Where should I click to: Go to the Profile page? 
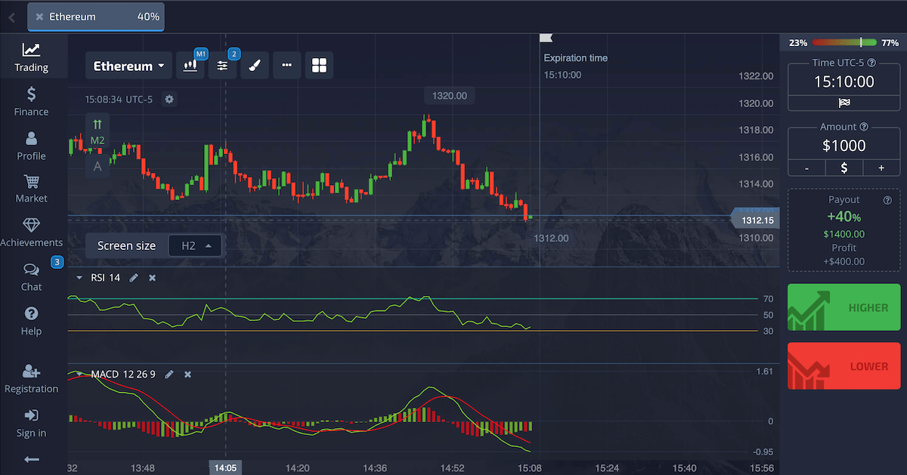click(x=31, y=146)
